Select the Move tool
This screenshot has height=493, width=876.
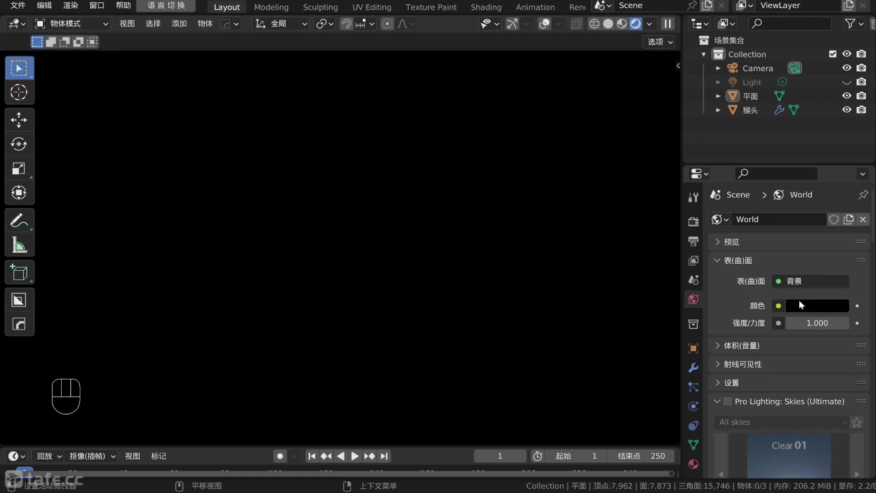click(x=19, y=120)
